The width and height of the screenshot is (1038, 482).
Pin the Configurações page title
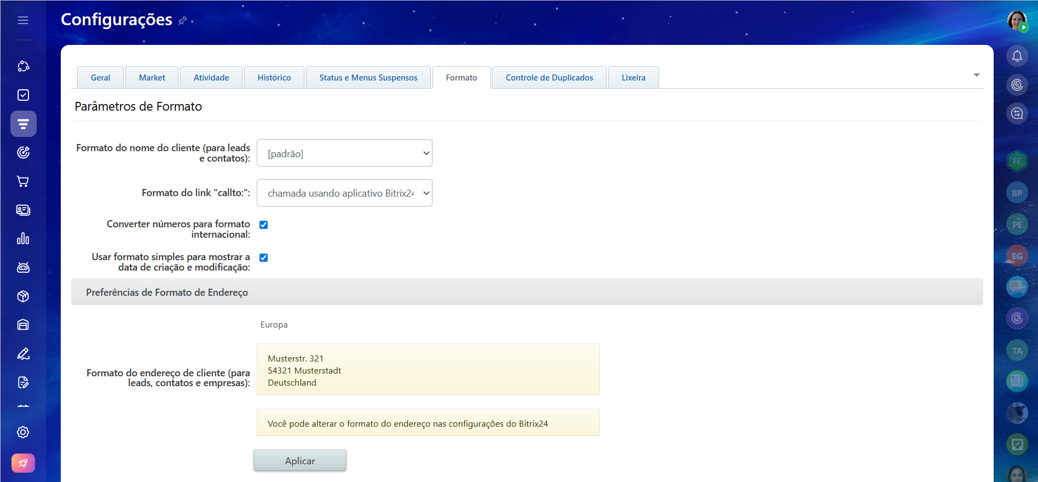click(183, 20)
